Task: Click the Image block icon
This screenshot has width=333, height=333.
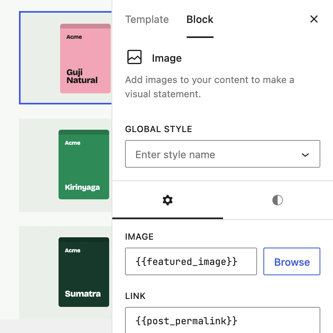Action: tap(134, 57)
